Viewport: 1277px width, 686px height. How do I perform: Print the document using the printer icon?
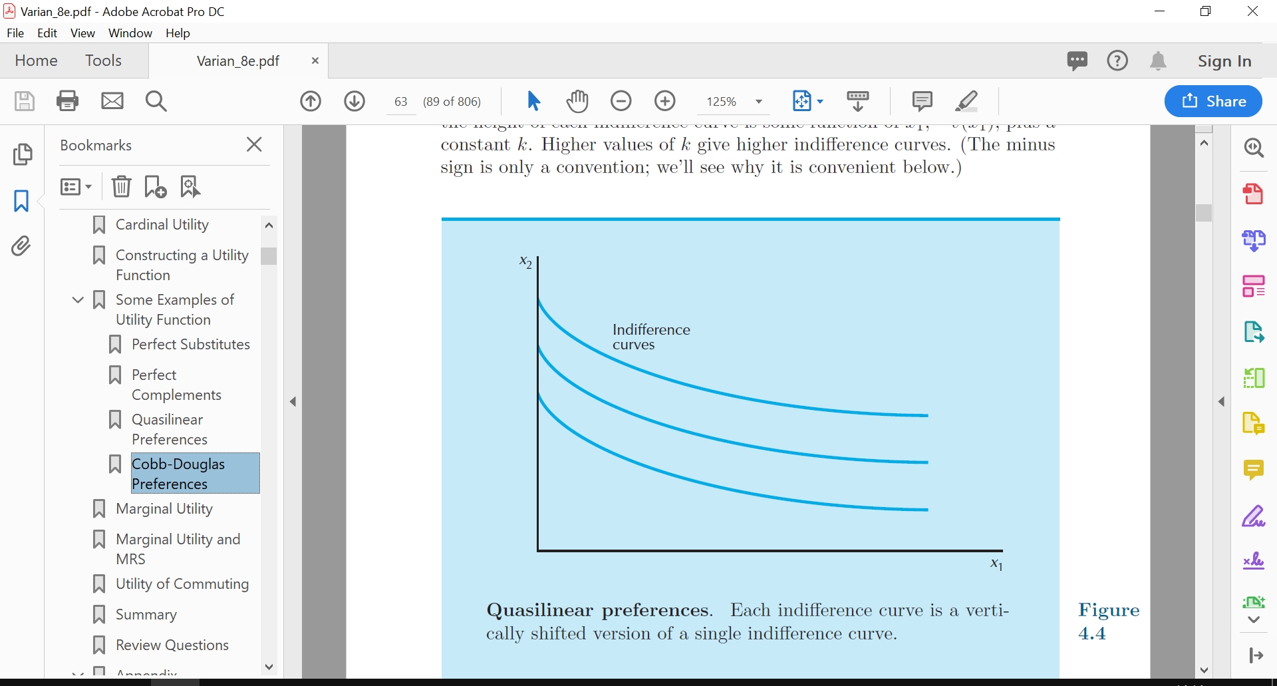(x=68, y=101)
